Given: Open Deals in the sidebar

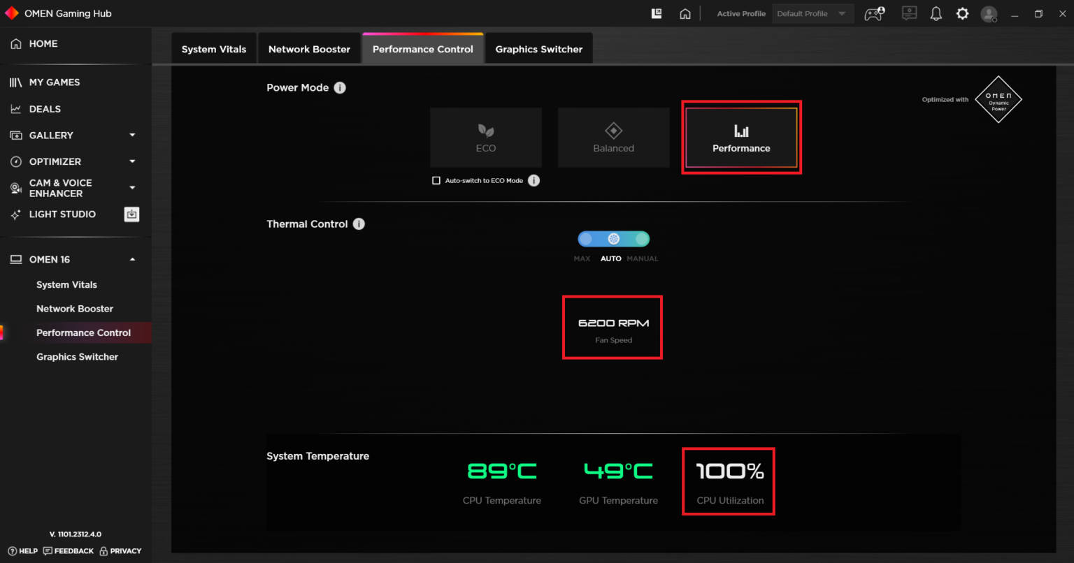Looking at the screenshot, I should (x=45, y=109).
